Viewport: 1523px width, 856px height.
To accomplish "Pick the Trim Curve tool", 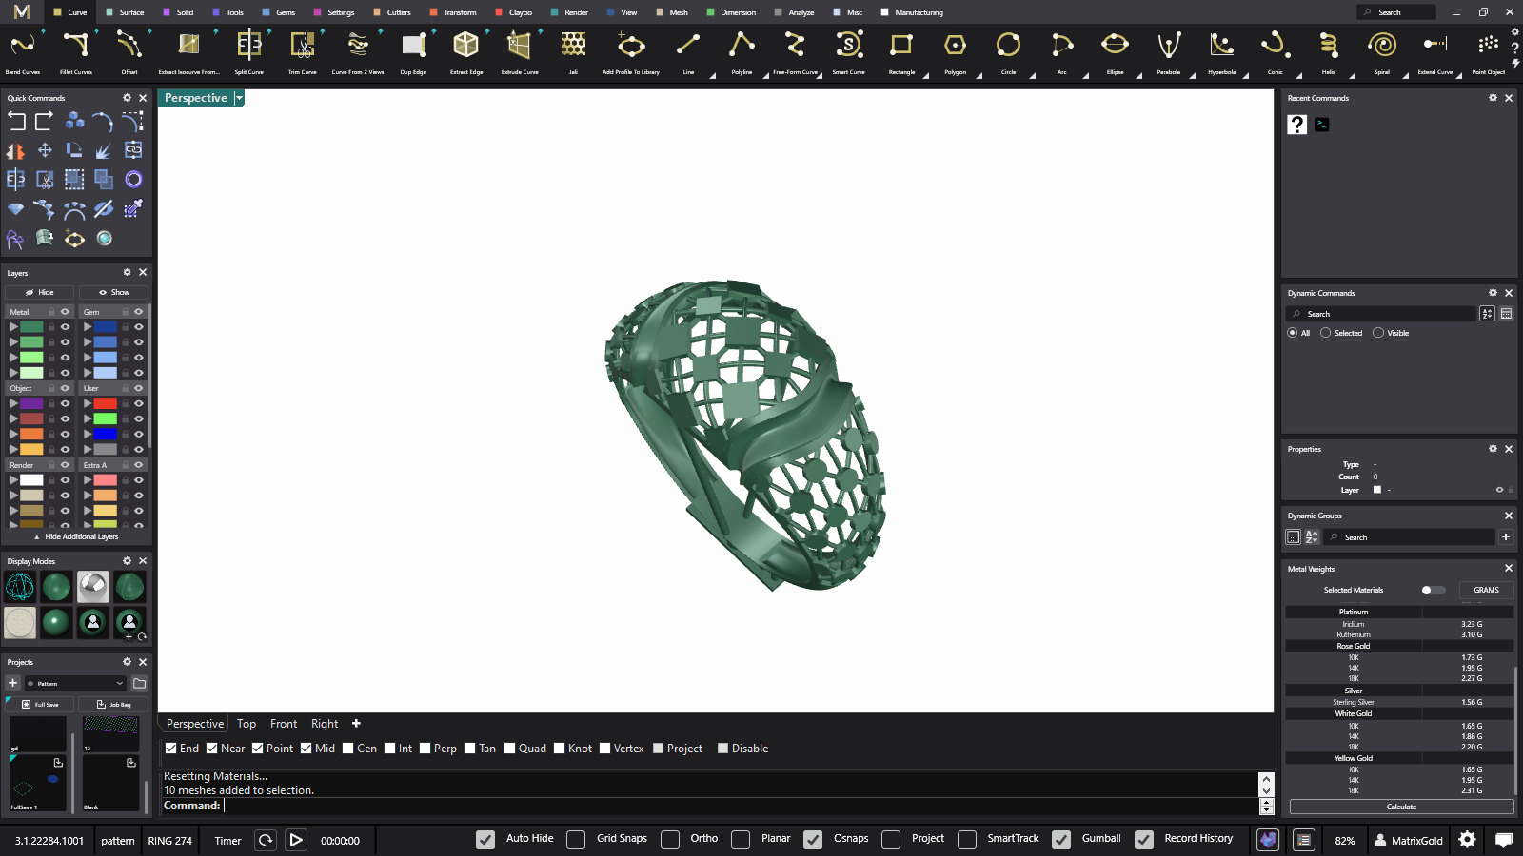I will pyautogui.click(x=303, y=51).
